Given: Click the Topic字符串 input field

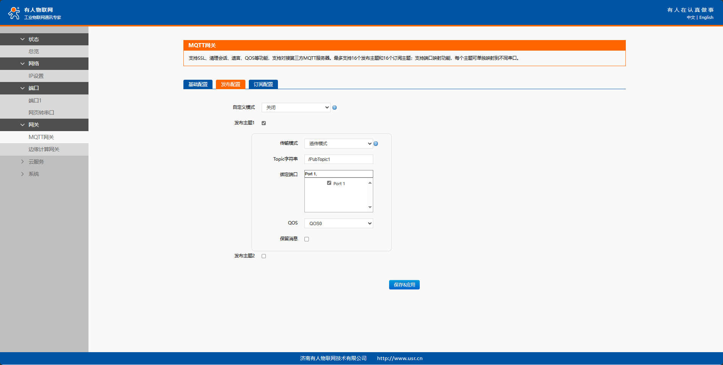Looking at the screenshot, I should pos(338,159).
